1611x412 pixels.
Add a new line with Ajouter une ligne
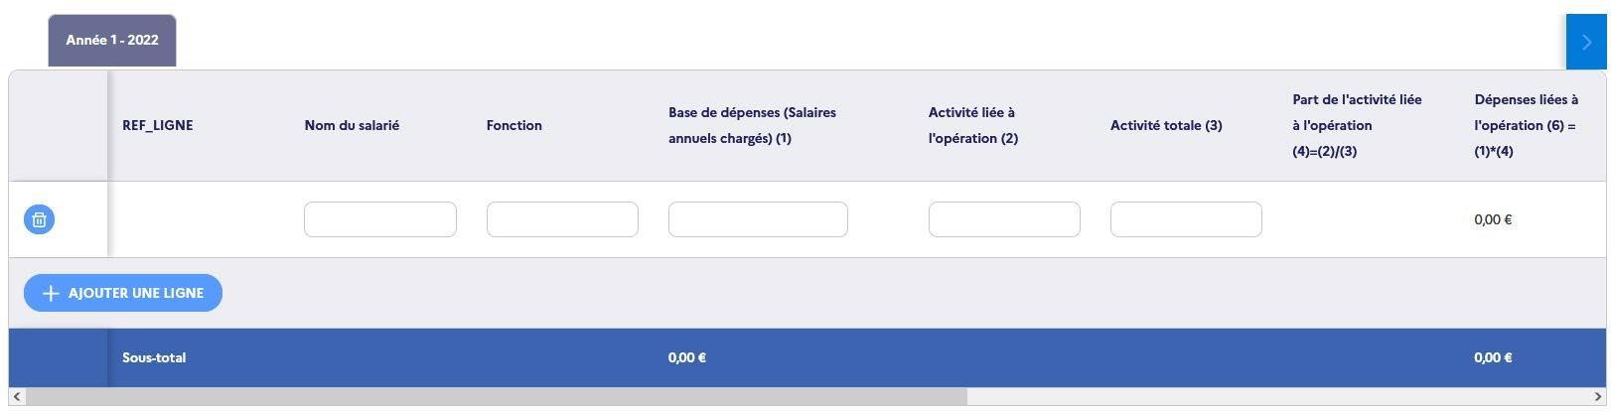point(123,293)
